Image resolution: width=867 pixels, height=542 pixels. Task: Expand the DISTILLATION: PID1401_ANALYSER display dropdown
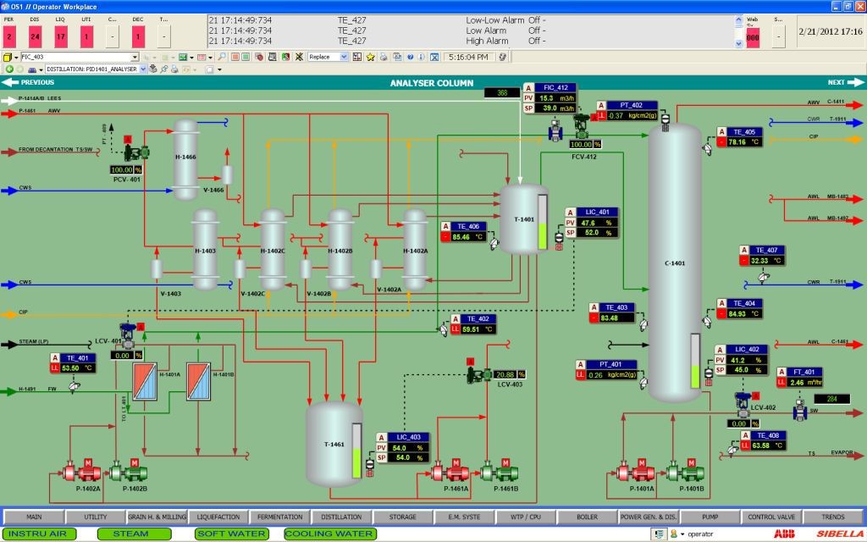pos(143,69)
